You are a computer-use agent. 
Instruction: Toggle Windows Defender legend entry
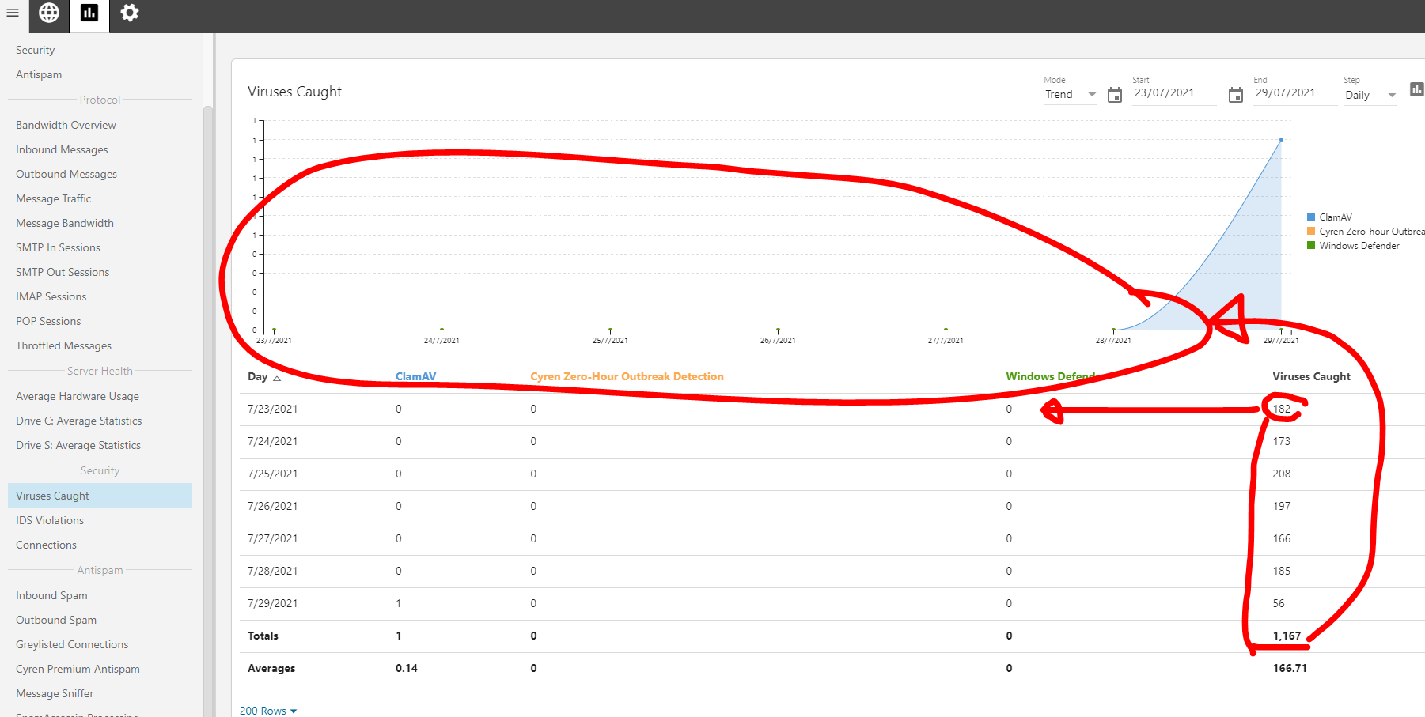click(1359, 246)
